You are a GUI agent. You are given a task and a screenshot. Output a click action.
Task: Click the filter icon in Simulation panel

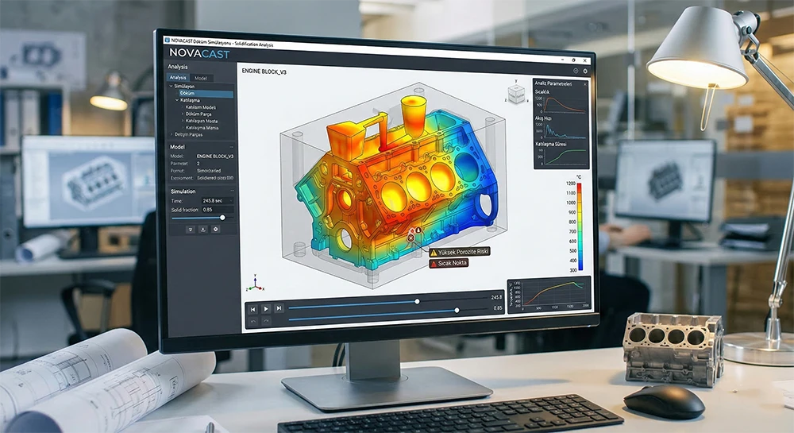[190, 229]
